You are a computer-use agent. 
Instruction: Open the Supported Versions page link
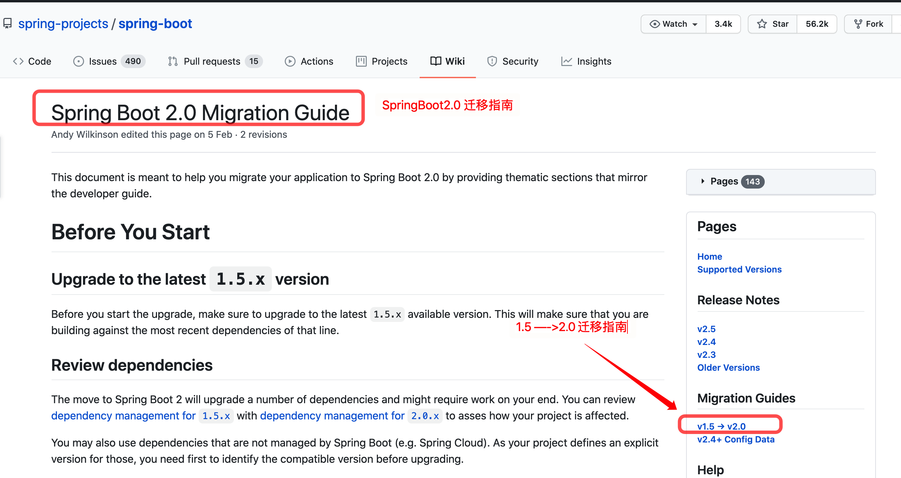(x=739, y=269)
